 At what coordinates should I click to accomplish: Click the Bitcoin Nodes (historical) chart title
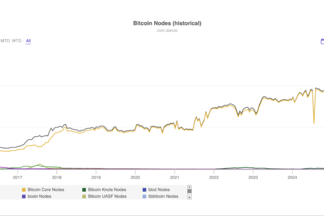(x=167, y=23)
